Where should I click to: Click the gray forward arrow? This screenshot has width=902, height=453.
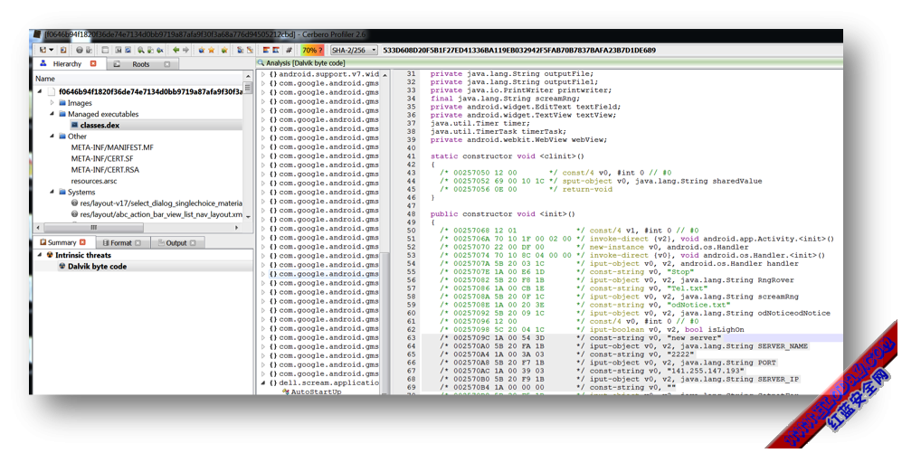(185, 50)
